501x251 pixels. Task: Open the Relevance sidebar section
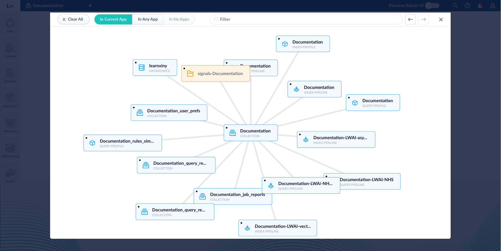click(10, 125)
